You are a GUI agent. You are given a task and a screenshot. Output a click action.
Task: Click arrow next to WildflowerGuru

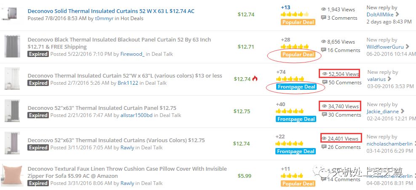[x=407, y=47]
